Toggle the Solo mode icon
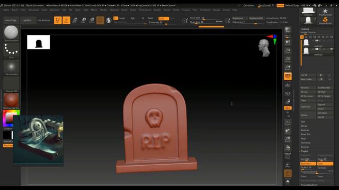Viewport: 339px width, 190px height. tap(288, 182)
